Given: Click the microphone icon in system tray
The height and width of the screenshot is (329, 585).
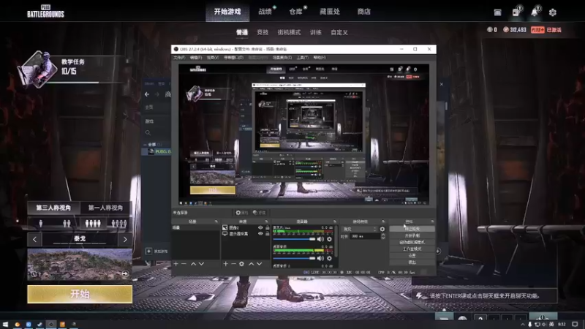Looking at the screenshot, I should point(529,325).
